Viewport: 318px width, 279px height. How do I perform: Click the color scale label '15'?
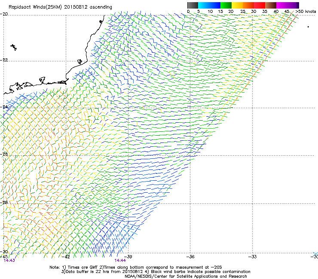coord(220,12)
